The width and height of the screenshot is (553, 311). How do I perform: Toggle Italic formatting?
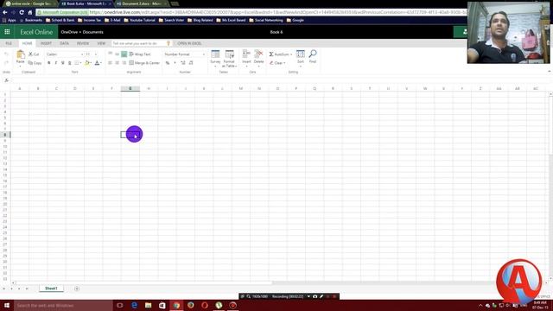[55, 63]
